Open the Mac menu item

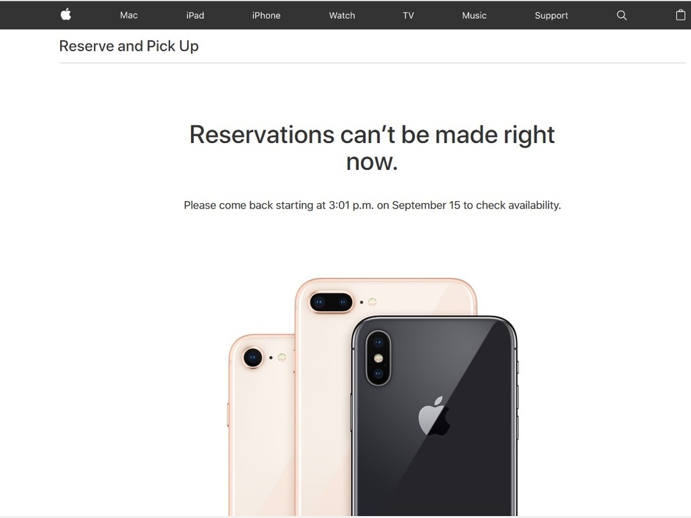point(129,16)
